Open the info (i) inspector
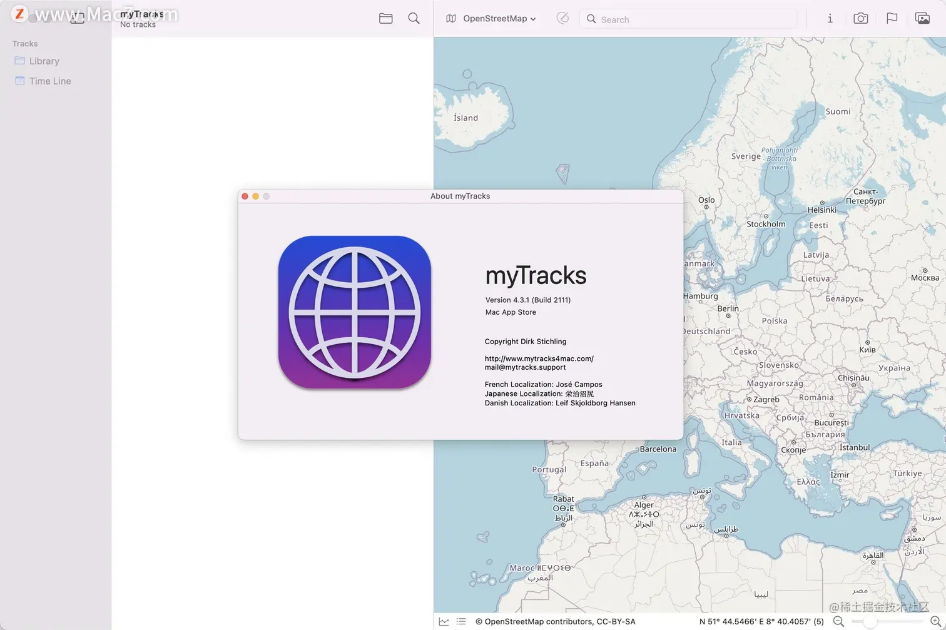 click(830, 19)
